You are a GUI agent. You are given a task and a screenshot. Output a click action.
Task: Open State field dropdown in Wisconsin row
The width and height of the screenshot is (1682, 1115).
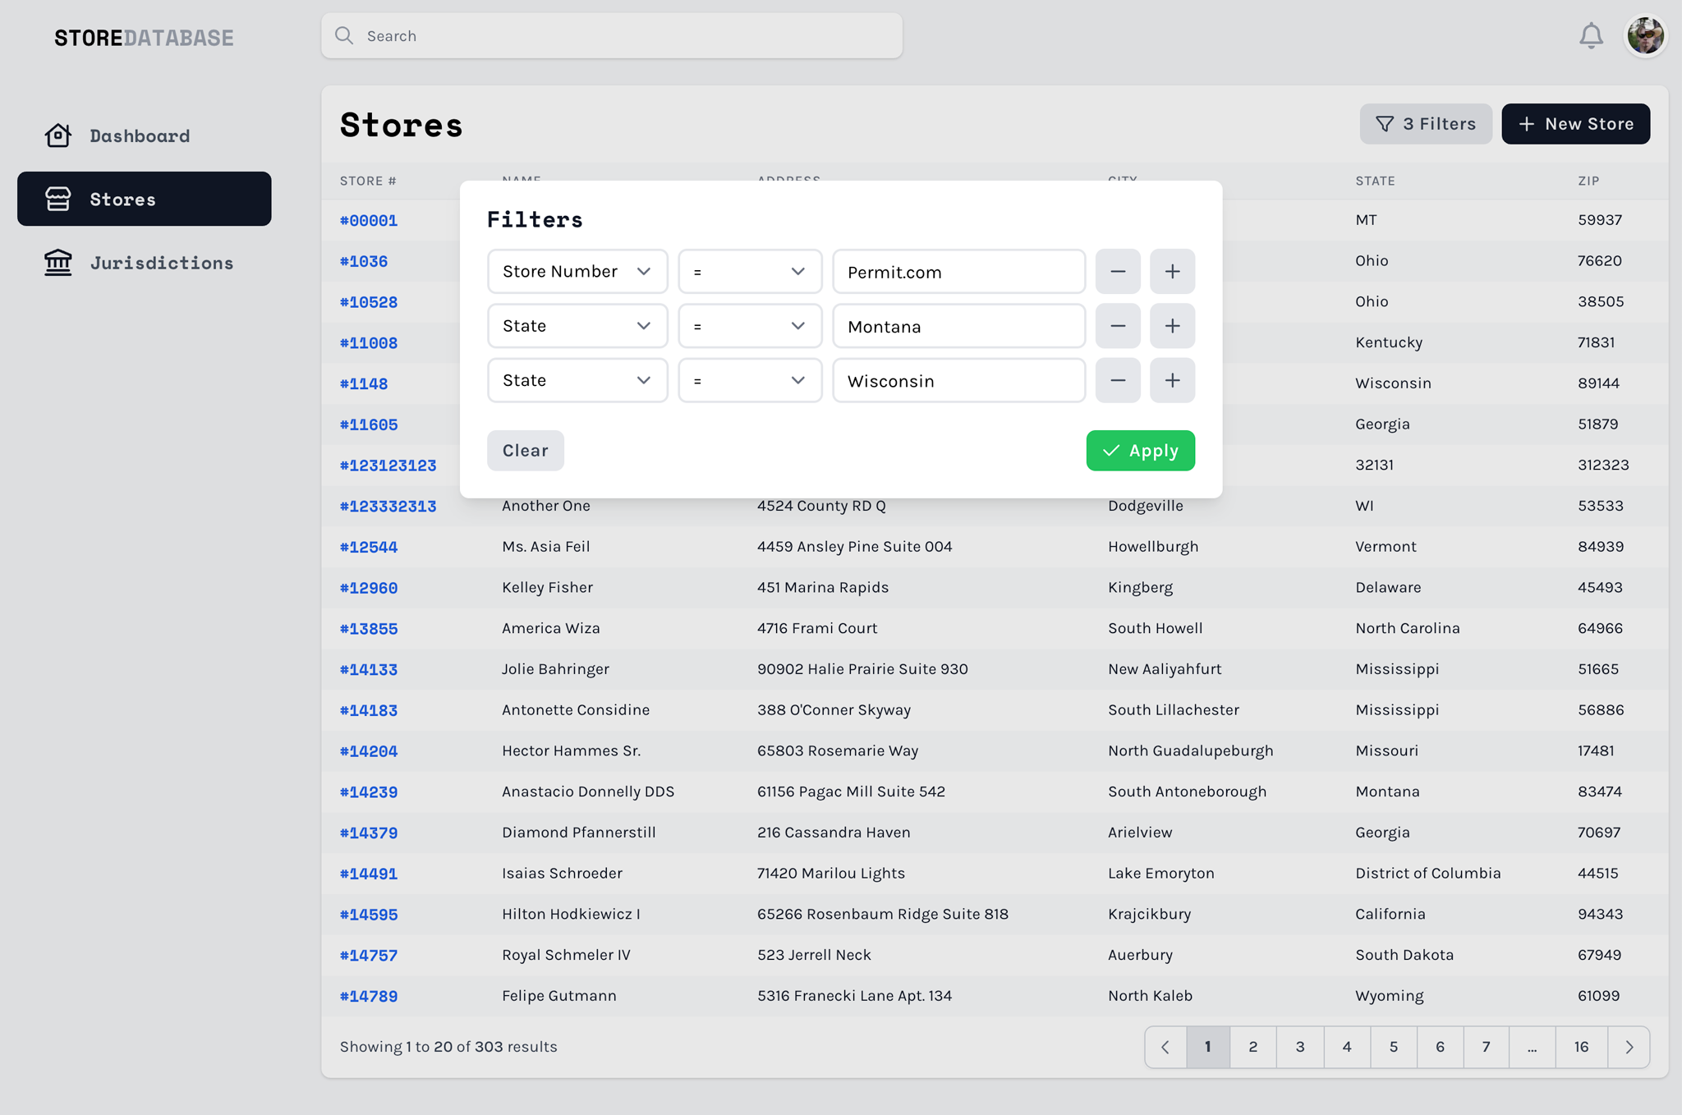[x=577, y=380]
